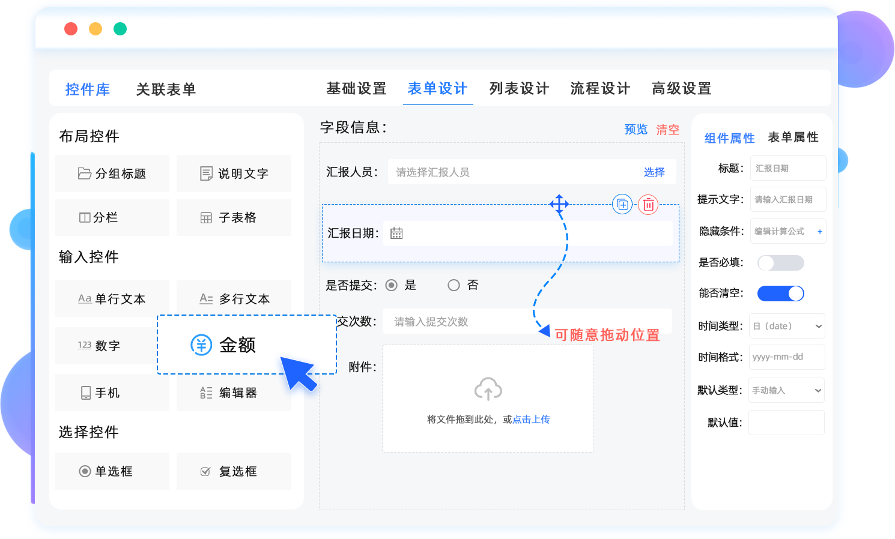Pick the 金额 currency control
895x539 pixels.
(247, 345)
